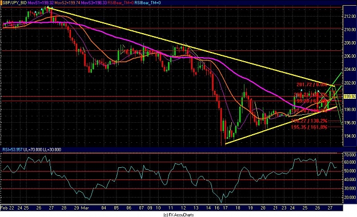Click the 16 date label
The height and width of the screenshot is (217, 357).
(x=216, y=208)
